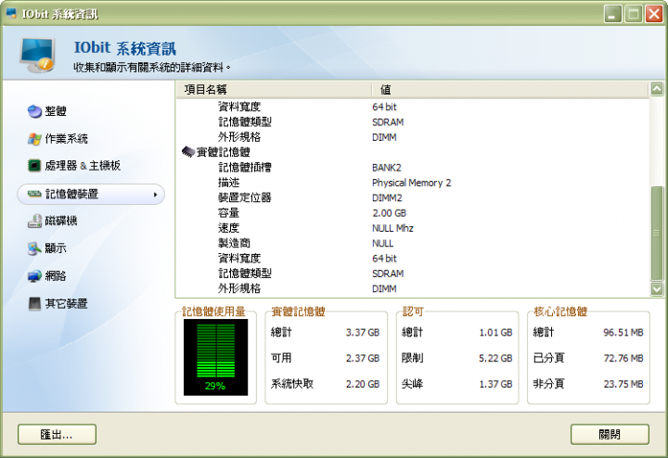Screen dimensions: 668x458
Task: Click the IObit title bar app icon
Action: [x=11, y=14]
